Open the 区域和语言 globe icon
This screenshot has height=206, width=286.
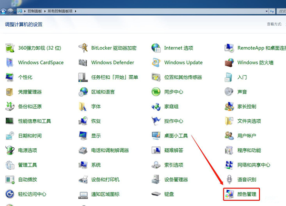83,92
